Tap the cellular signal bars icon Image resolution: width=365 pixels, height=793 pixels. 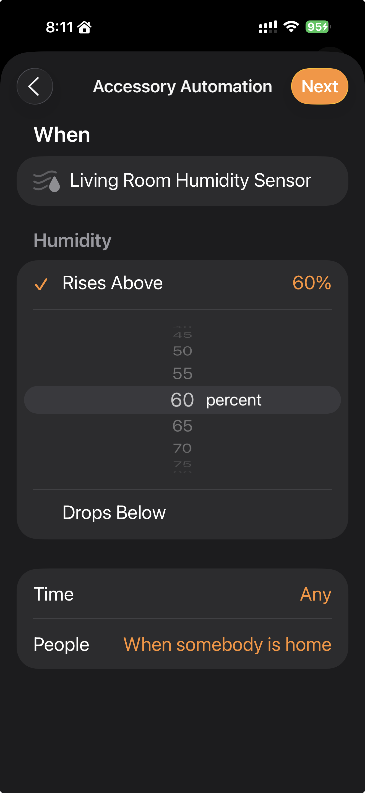(268, 27)
